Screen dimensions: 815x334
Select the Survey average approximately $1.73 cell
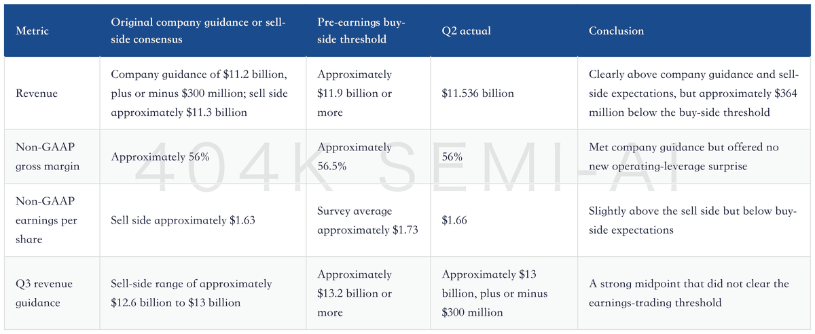[x=367, y=220]
